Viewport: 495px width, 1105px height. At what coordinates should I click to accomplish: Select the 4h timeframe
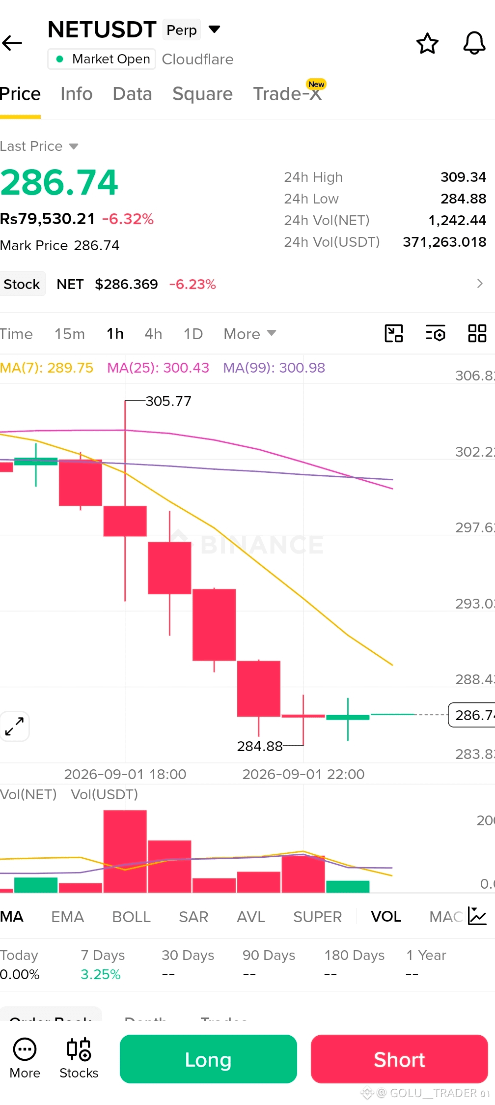[153, 334]
